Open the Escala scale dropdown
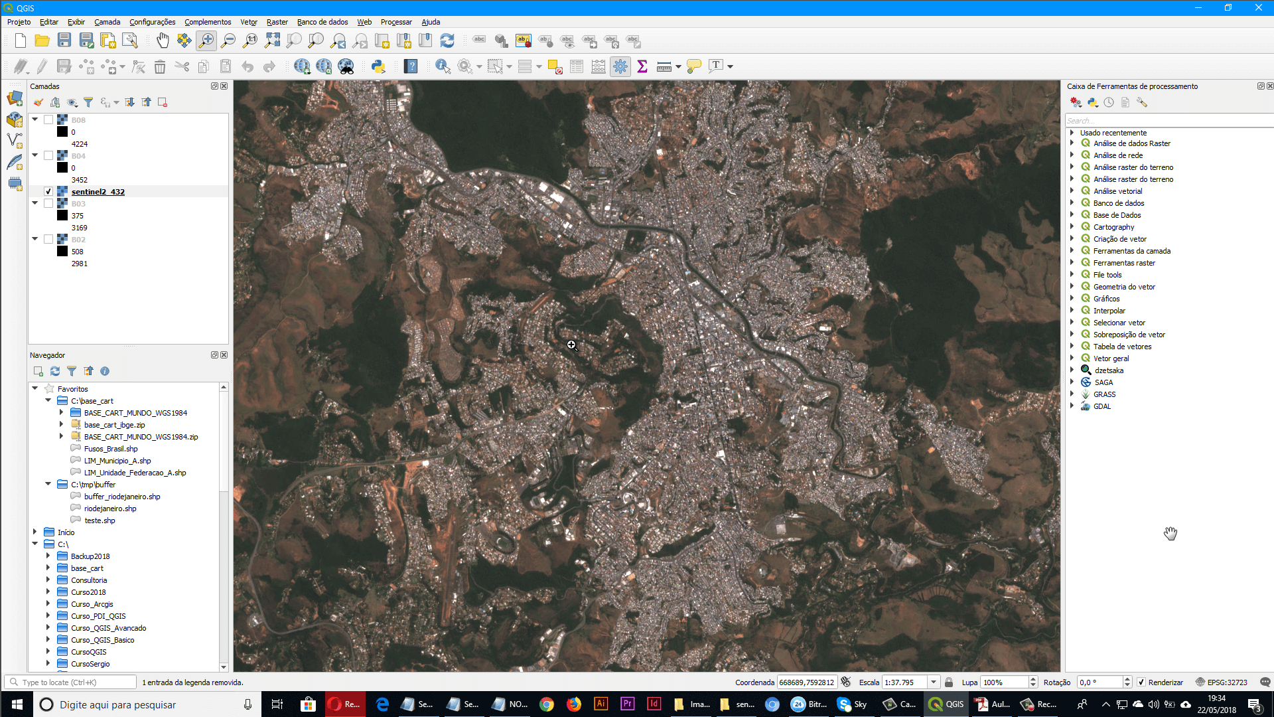Viewport: 1274px width, 717px height. pyautogui.click(x=935, y=682)
